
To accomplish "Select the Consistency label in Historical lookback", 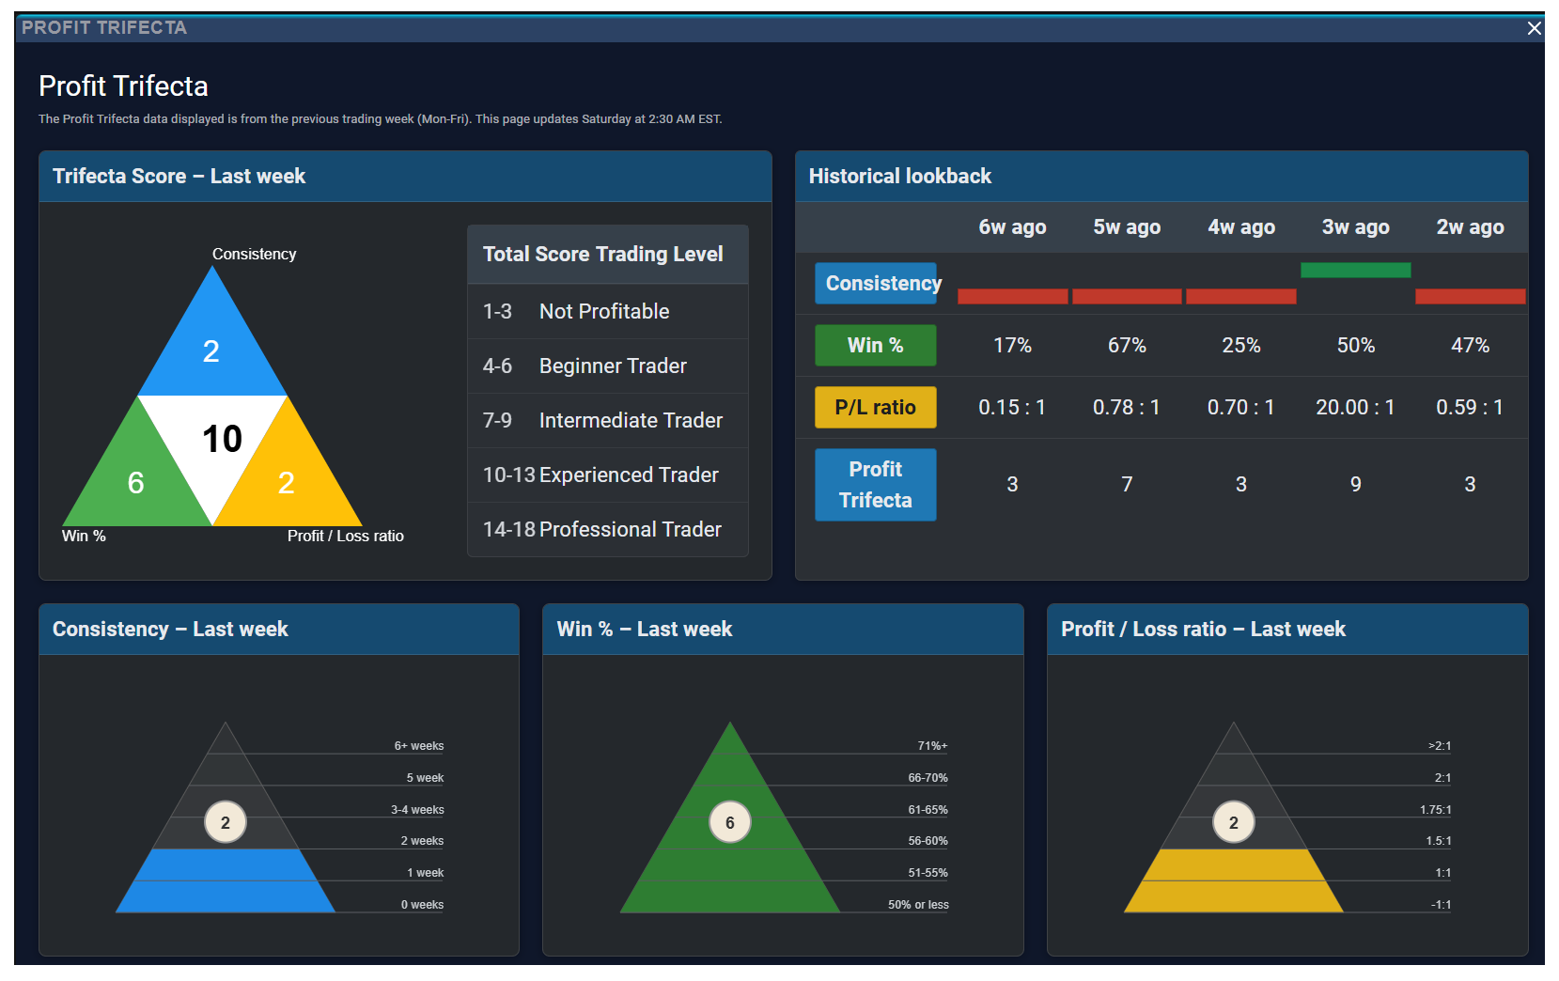I will 876,283.
